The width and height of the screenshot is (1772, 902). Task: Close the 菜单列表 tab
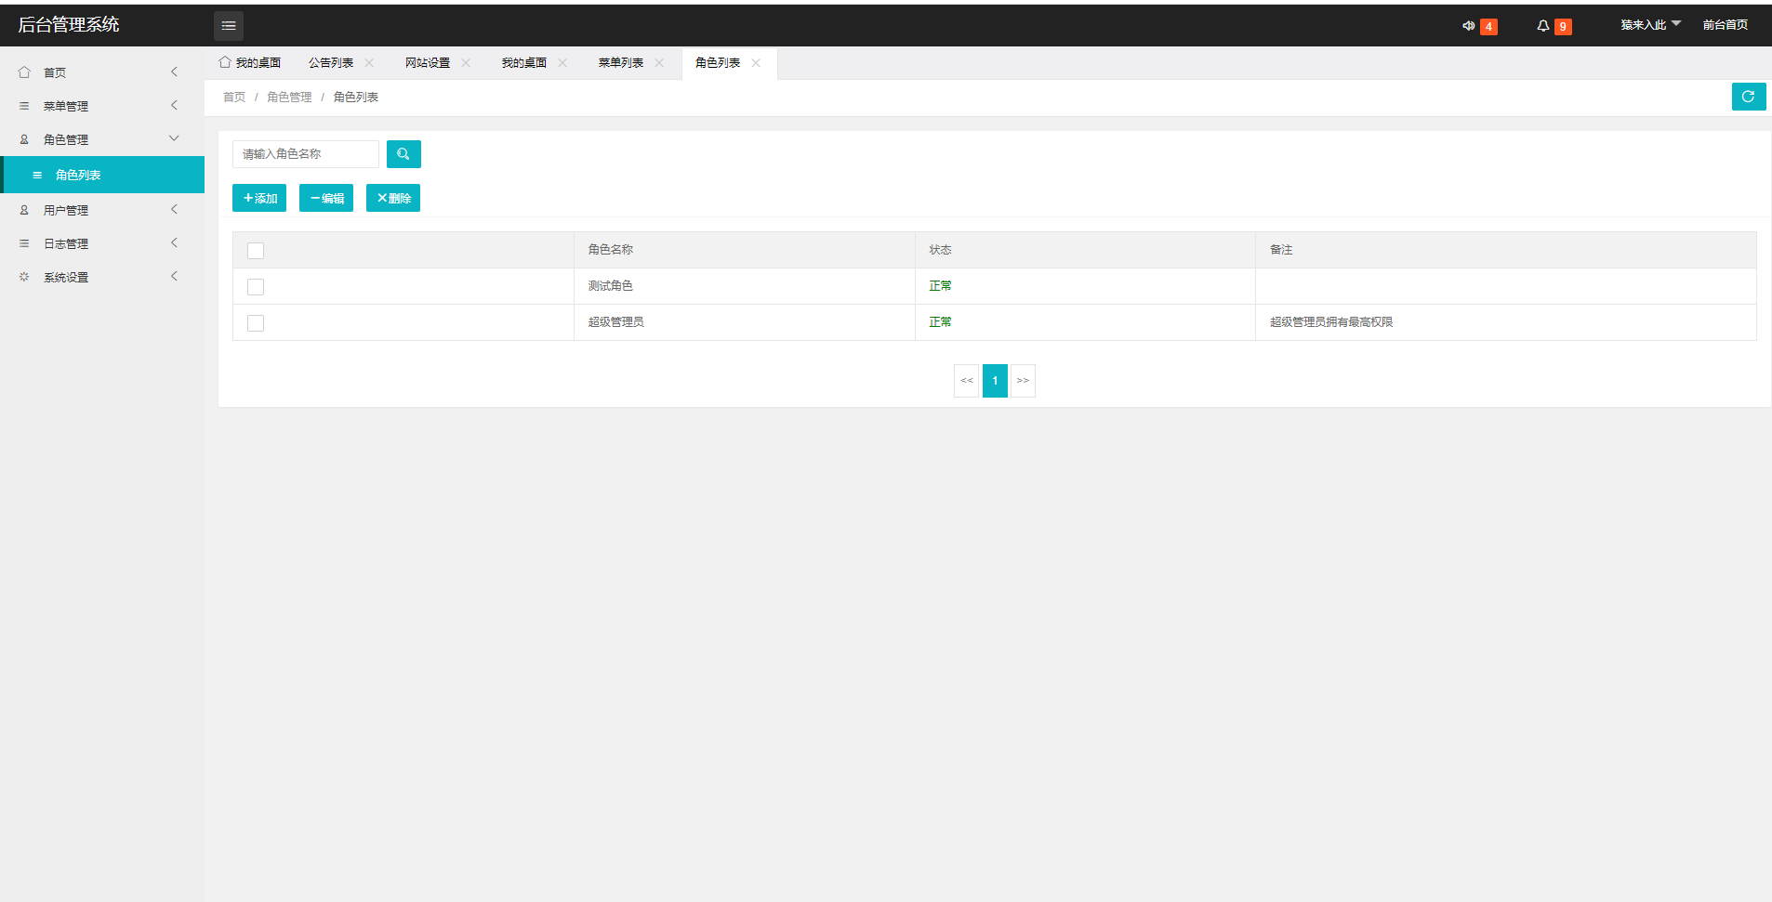(x=659, y=63)
